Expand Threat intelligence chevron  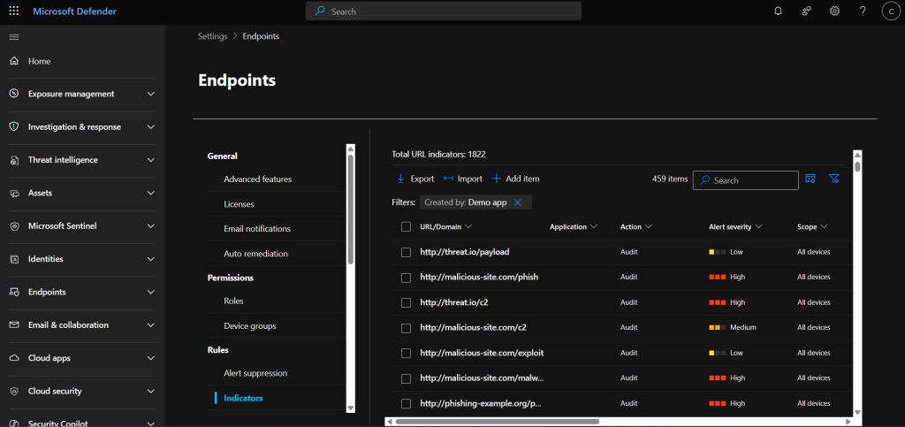coord(150,160)
